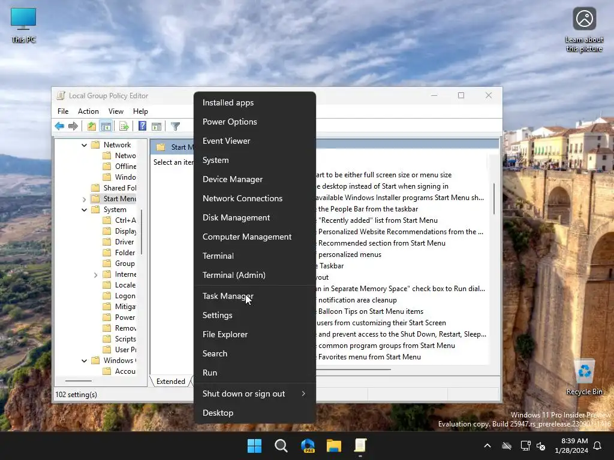The height and width of the screenshot is (460, 614).
Task: Select Installed apps in the context menu
Action: point(254,102)
